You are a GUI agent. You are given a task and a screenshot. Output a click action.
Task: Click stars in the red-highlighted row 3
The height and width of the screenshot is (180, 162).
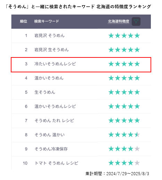[x=124, y=64]
